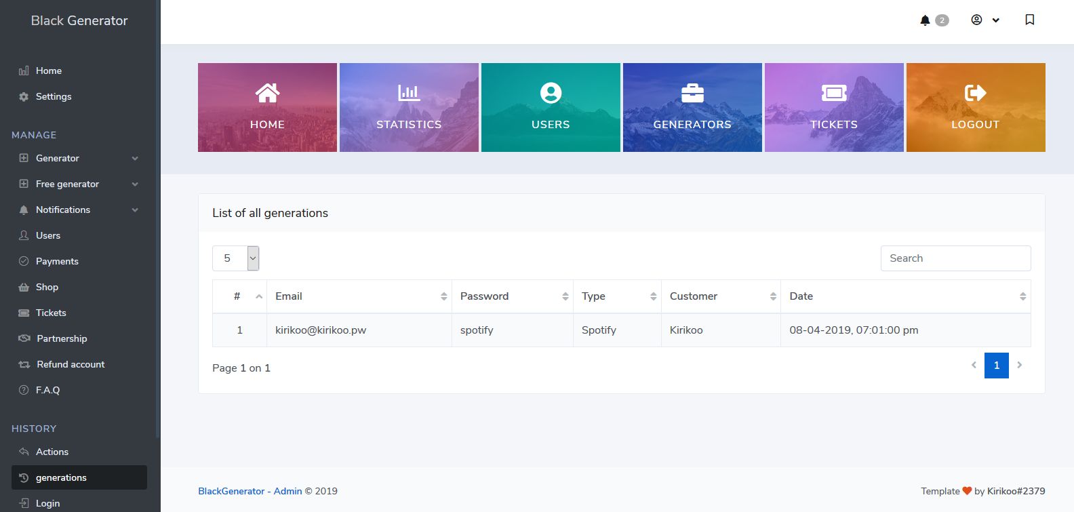
Task: Open the user account menu
Action: point(984,20)
